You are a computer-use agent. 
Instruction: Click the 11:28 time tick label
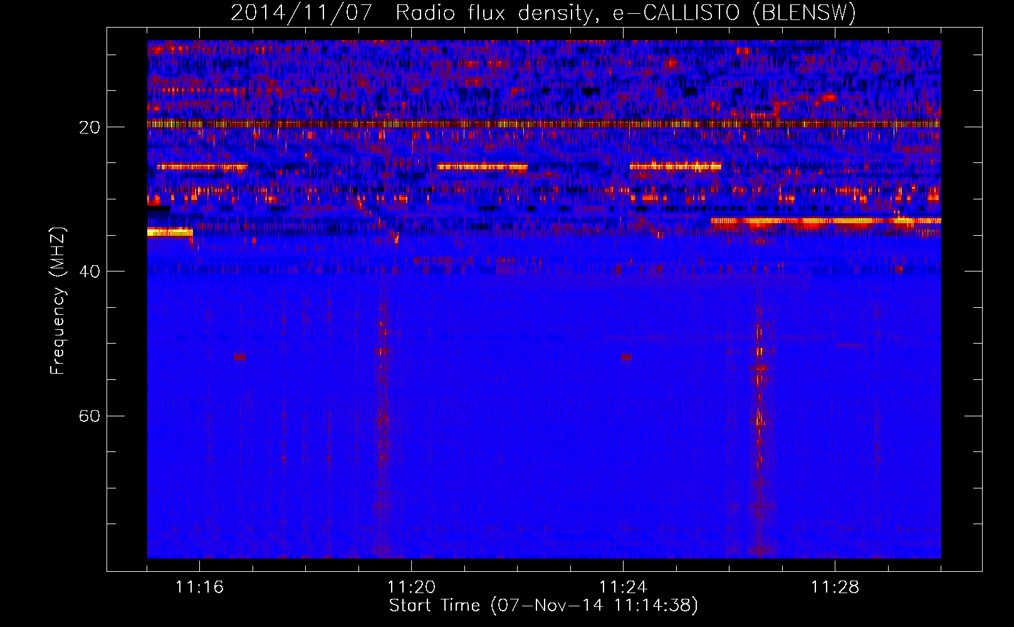(x=835, y=587)
